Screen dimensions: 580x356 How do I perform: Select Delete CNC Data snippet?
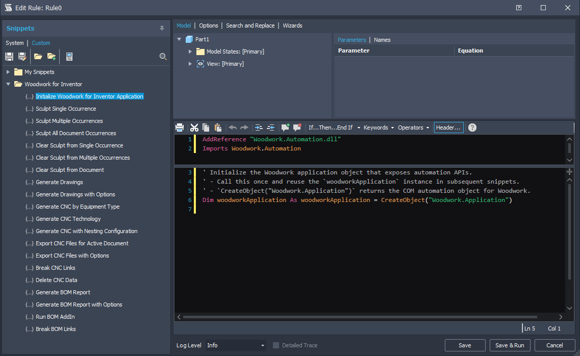[x=57, y=280]
